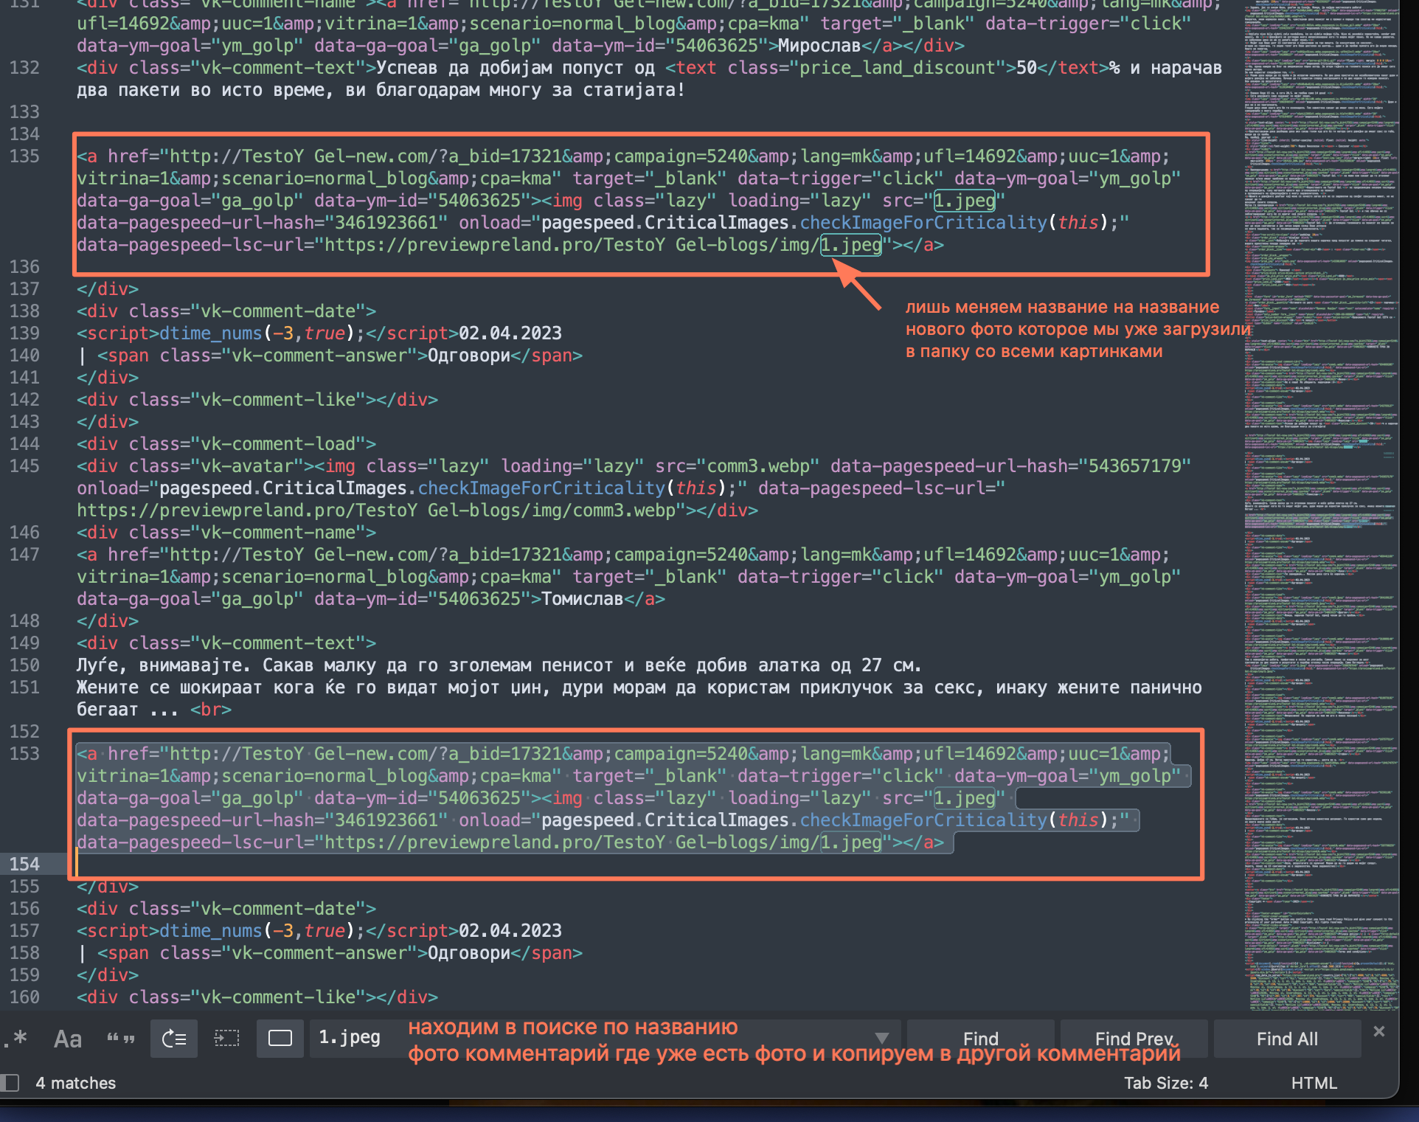This screenshot has width=1419, height=1122.
Task: Close the find panel
Action: point(1379,1031)
